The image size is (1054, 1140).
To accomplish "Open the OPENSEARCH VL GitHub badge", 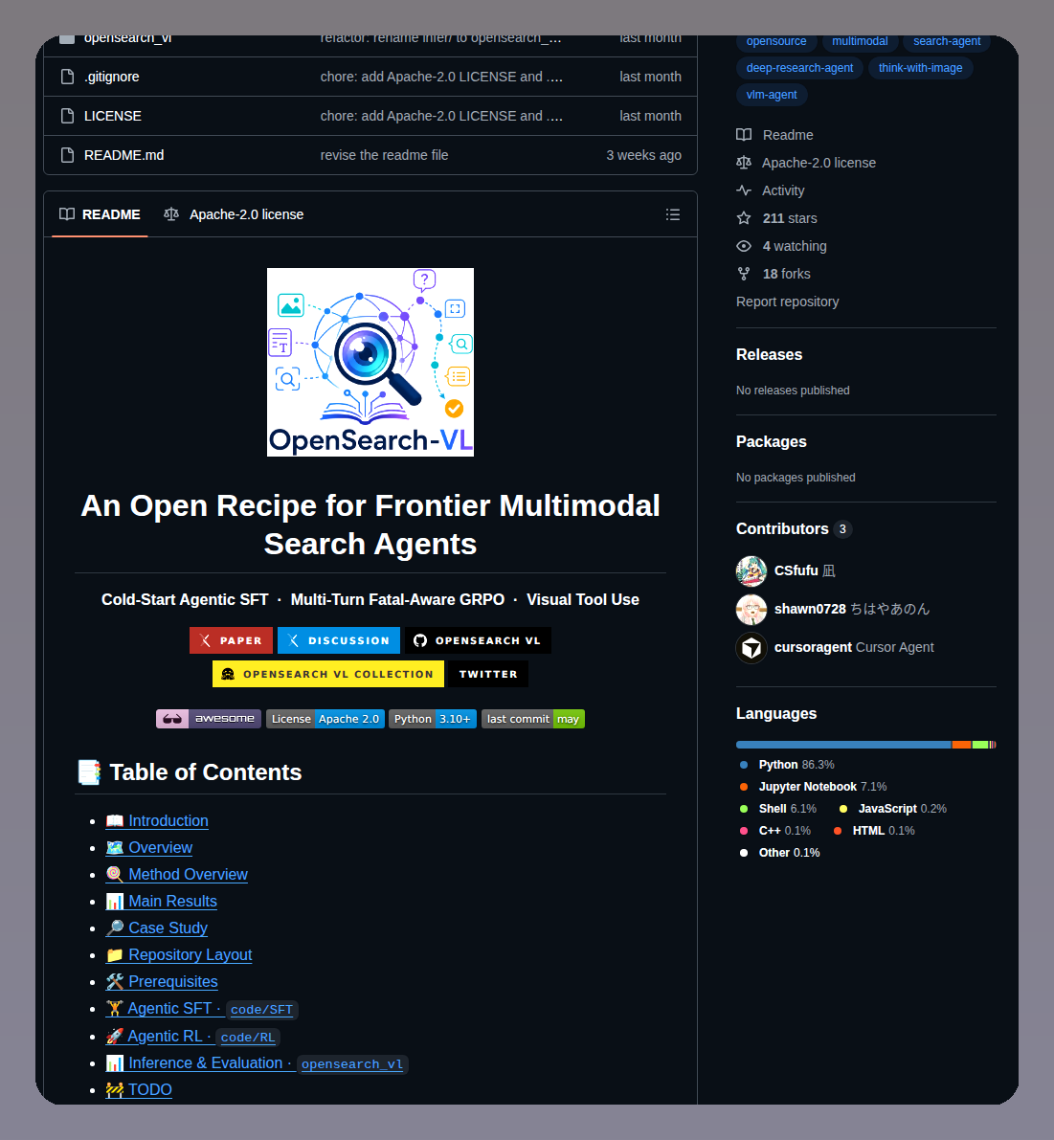I will 478,640.
